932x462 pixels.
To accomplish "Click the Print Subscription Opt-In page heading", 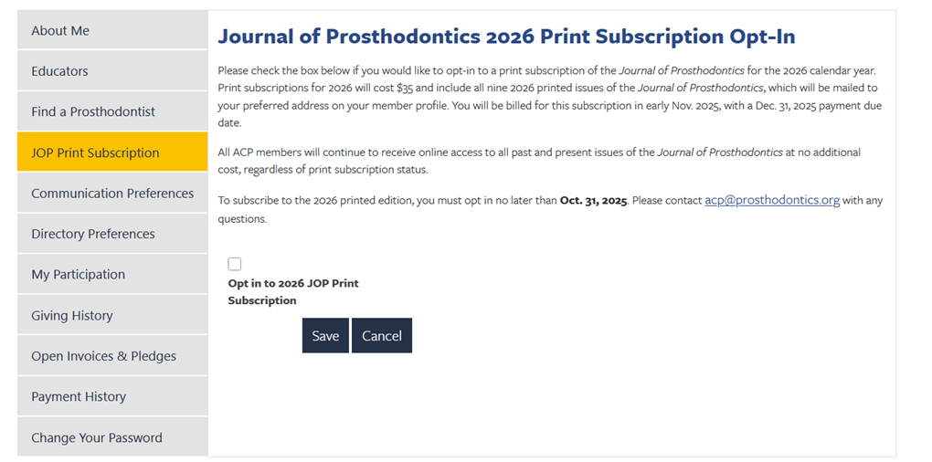I will click(506, 37).
